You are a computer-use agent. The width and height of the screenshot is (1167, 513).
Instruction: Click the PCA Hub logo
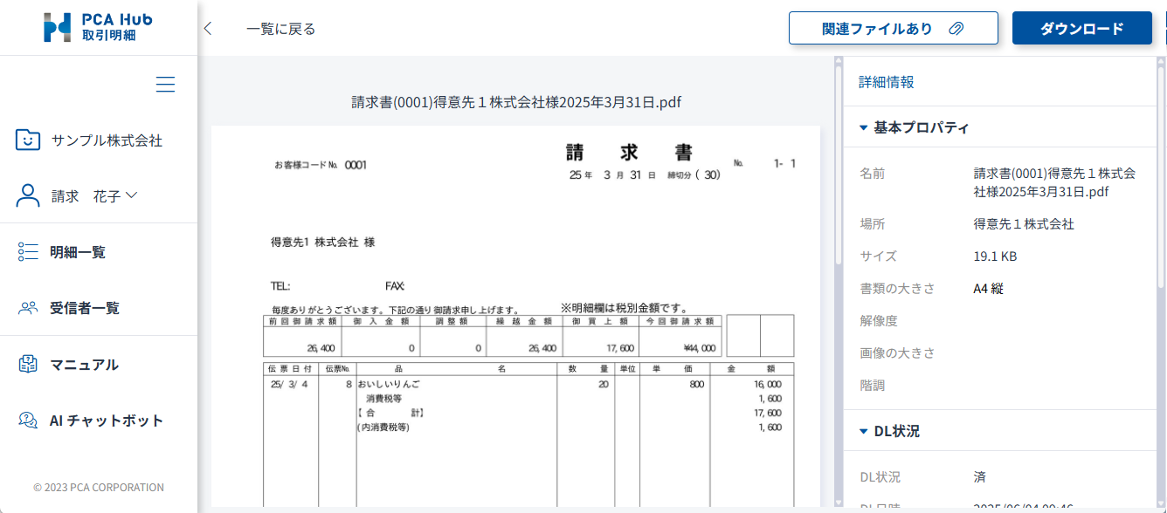98,27
